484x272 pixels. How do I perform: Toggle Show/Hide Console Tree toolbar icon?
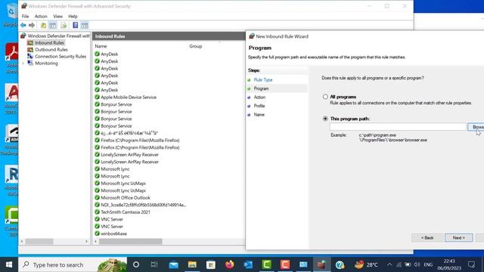click(x=53, y=25)
